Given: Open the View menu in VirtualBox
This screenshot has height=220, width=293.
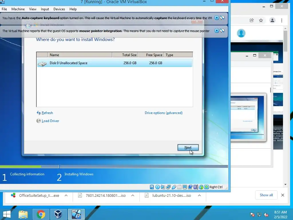Looking at the screenshot, I should [33, 9].
